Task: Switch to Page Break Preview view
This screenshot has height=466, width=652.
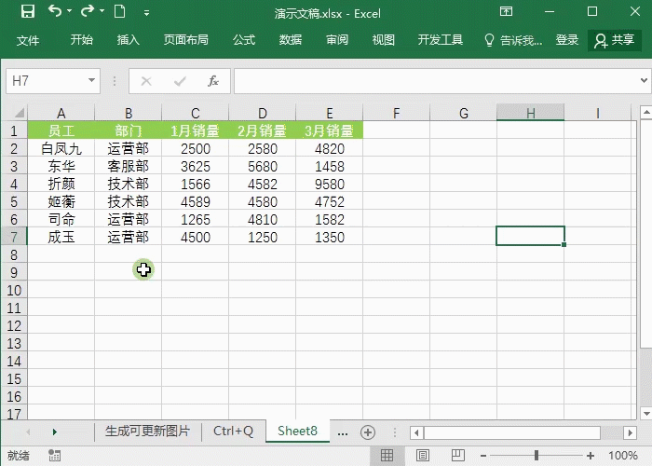Action: [457, 456]
